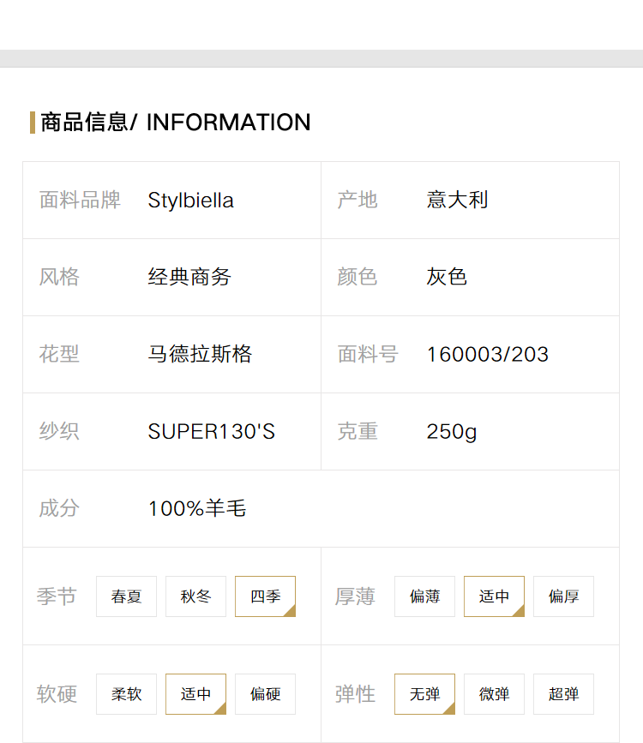Click the 颜色 label

click(x=358, y=277)
